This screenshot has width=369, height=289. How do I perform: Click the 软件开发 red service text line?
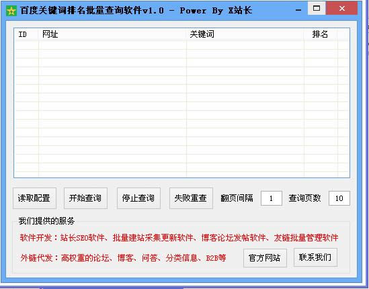pyautogui.click(x=179, y=238)
